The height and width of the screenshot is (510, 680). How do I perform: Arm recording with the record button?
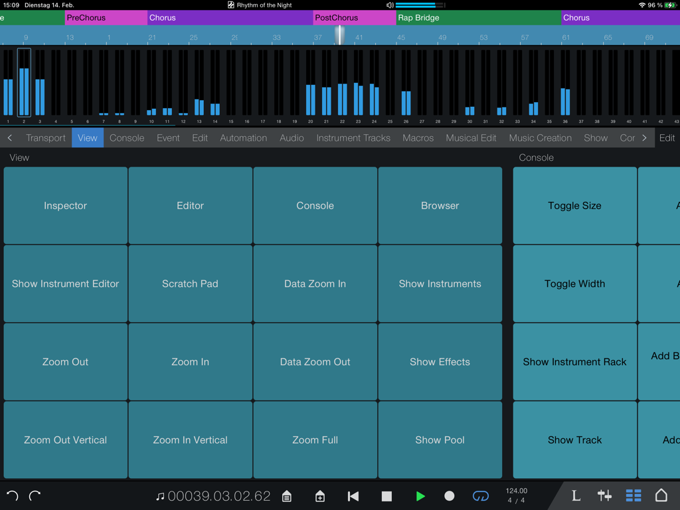click(x=450, y=495)
